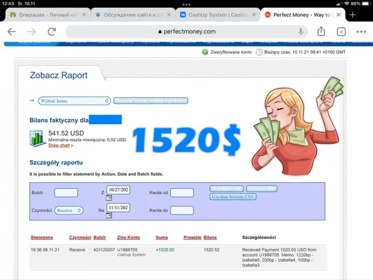Sort by Prowizje column header
This screenshot has height=280, width=373.
click(x=193, y=237)
